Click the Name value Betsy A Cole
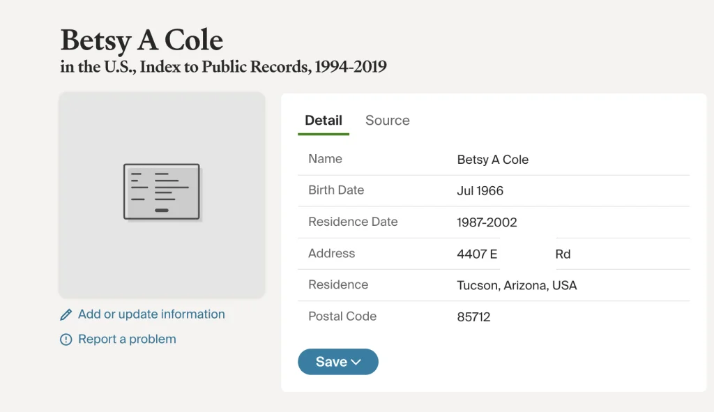Viewport: 714px width, 412px height. click(492, 160)
